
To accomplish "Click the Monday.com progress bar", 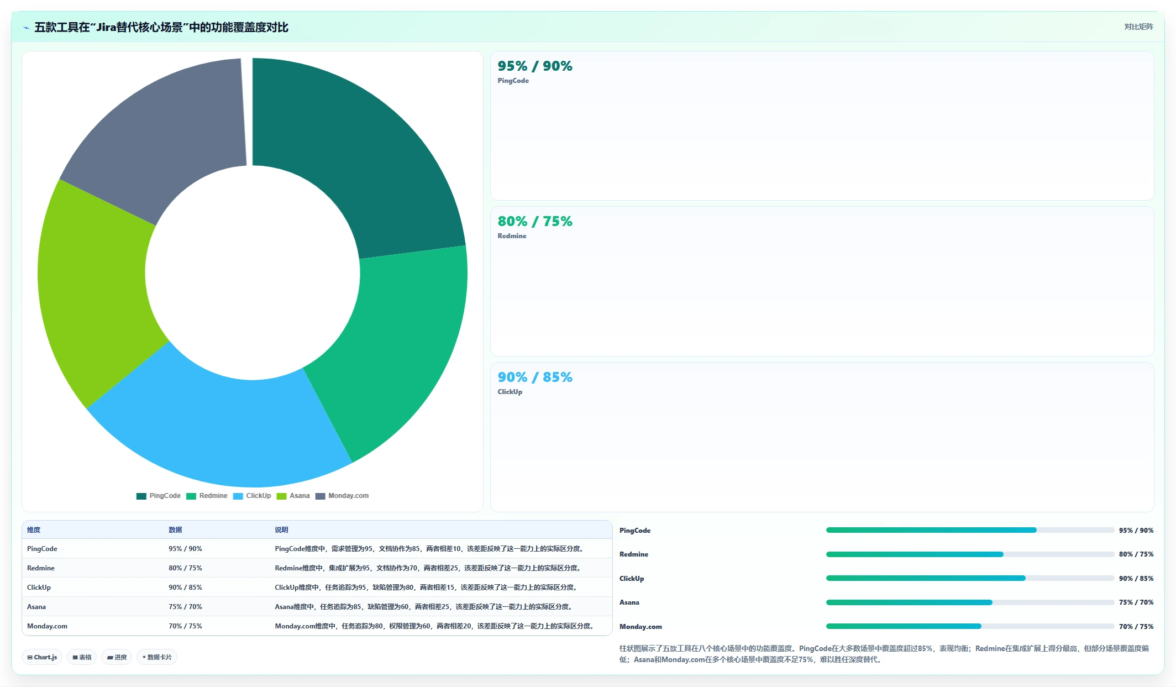I will coord(970,626).
